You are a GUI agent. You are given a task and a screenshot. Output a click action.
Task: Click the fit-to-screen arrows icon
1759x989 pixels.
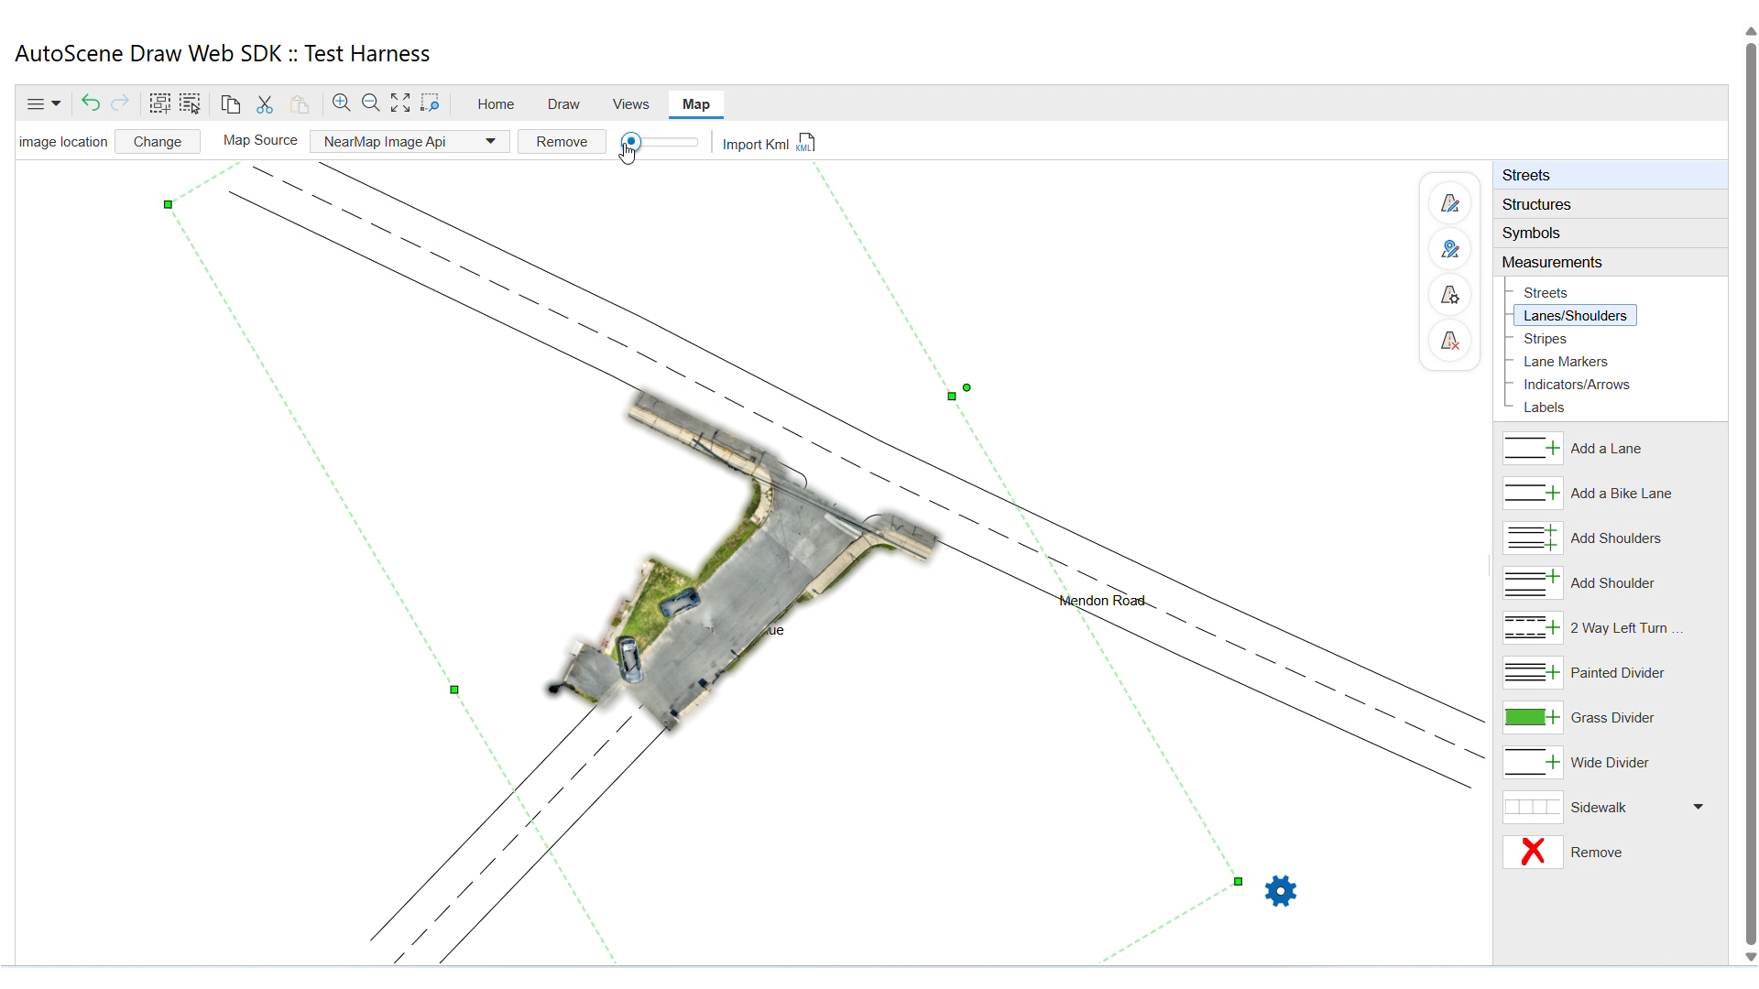[x=400, y=103]
